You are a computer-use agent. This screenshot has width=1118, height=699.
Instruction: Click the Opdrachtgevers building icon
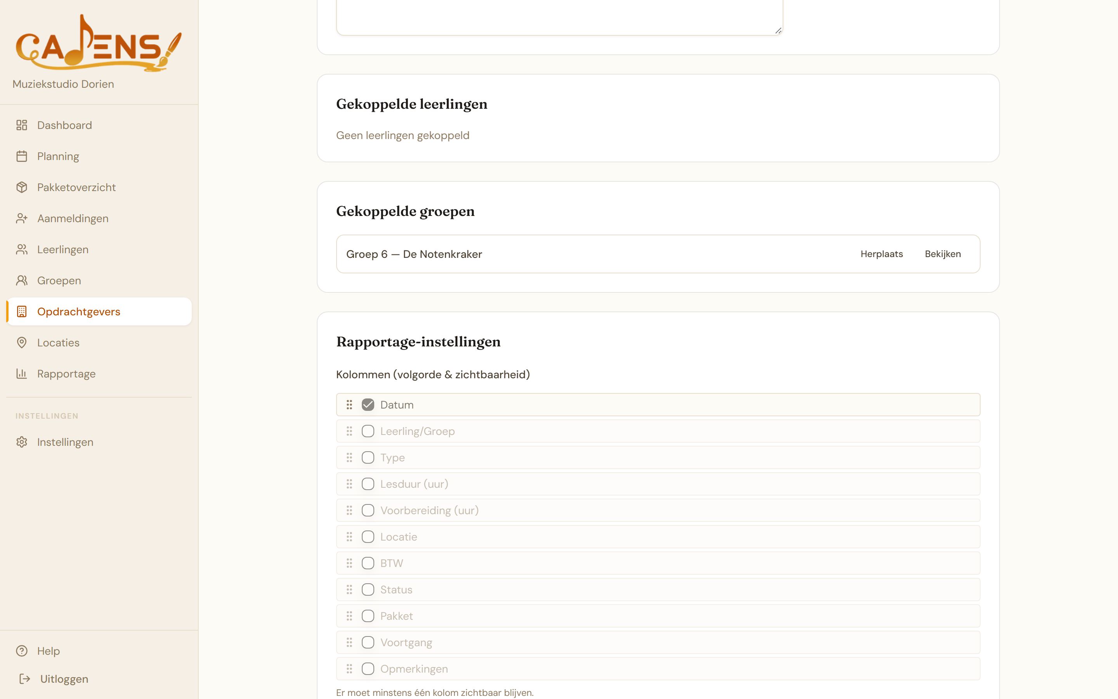click(x=22, y=311)
